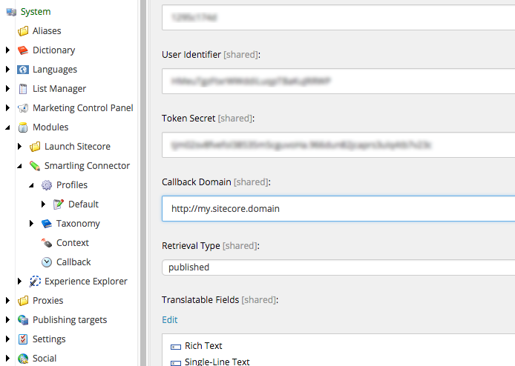Click the Marketing Control Panel megaphone icon
This screenshot has height=366, width=515.
(23, 108)
